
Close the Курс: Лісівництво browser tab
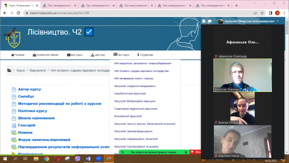[37, 5]
